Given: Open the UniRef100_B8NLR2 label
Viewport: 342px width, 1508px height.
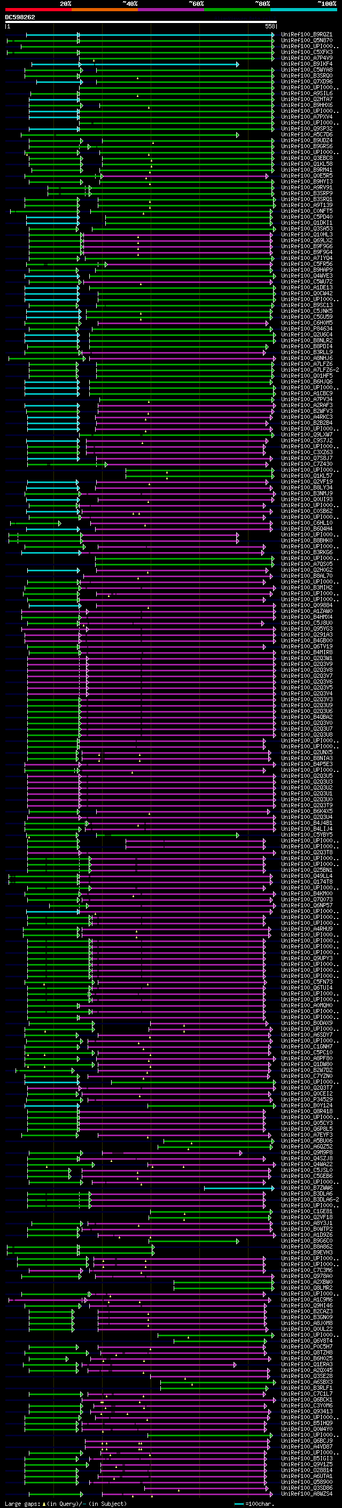Looking at the screenshot, I should tap(307, 340).
